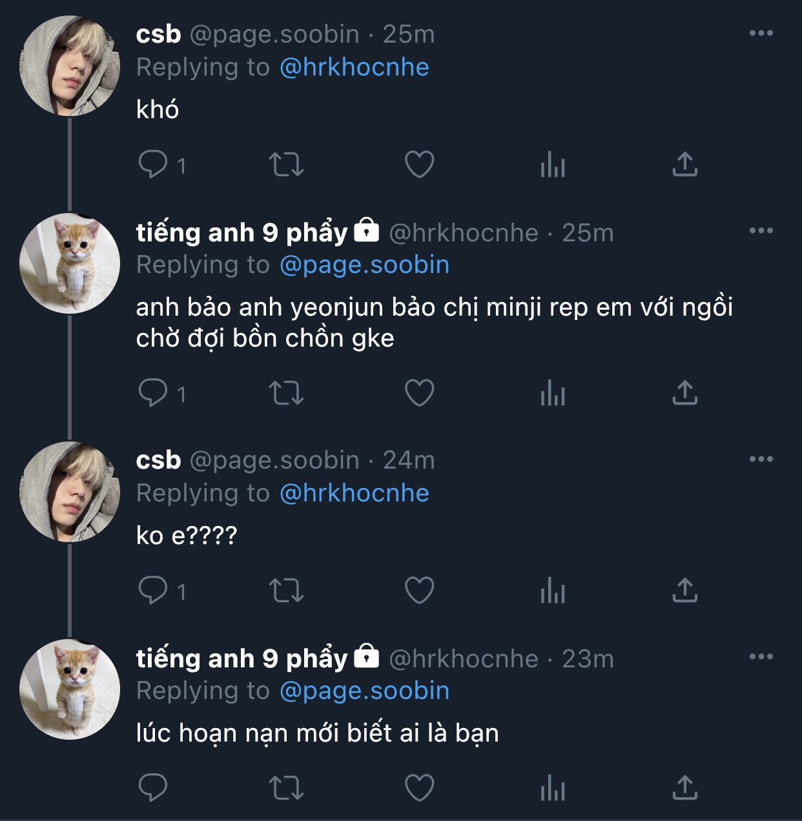The width and height of the screenshot is (802, 821).
Task: Retweet csb's "khó" tweet
Action: click(286, 165)
